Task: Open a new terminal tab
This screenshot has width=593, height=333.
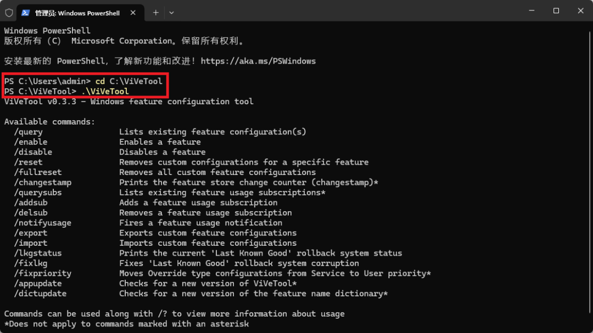Action: [155, 12]
